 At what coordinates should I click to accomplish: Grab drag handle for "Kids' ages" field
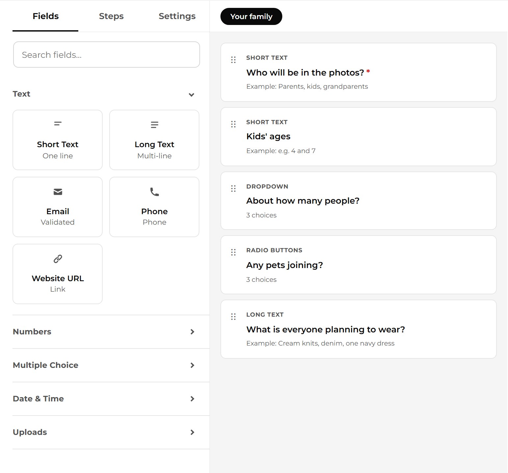point(233,124)
